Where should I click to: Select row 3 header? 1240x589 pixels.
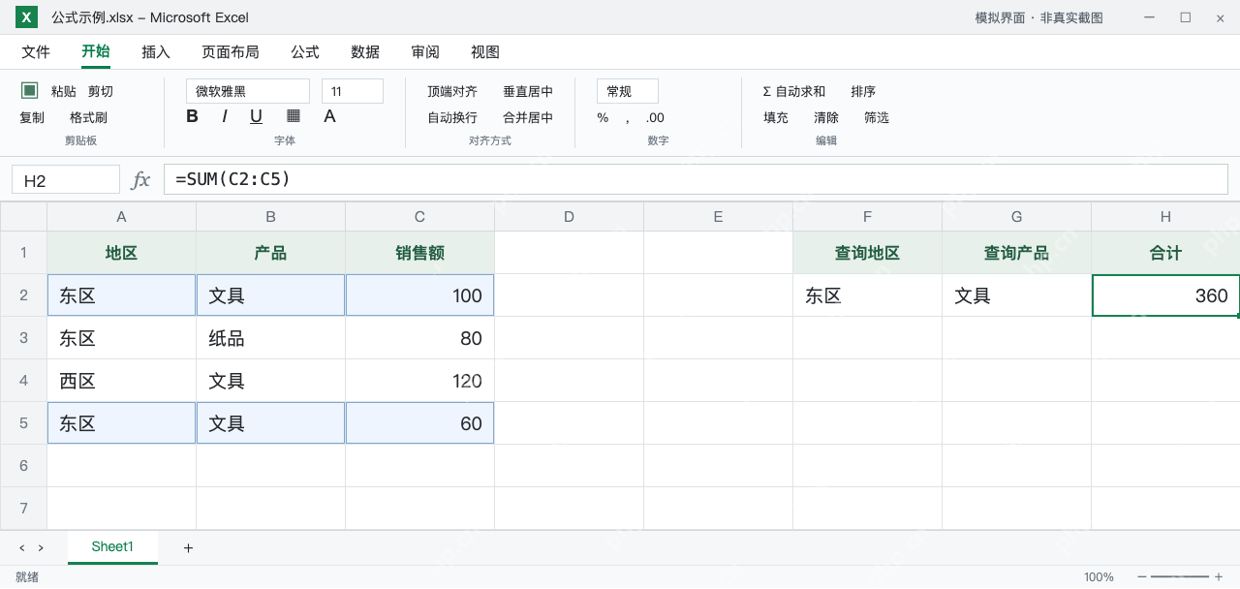pos(23,338)
